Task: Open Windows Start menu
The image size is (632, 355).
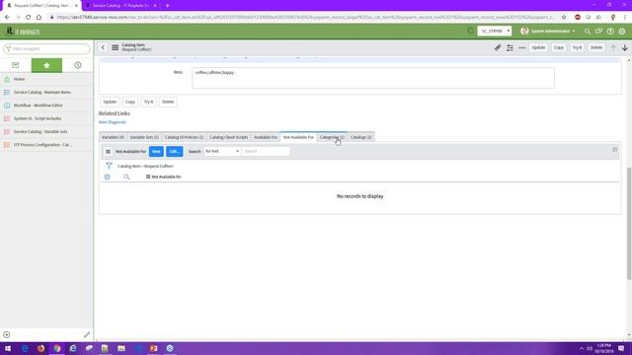Action: [x=8, y=348]
